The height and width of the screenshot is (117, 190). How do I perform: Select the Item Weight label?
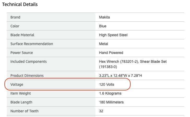click(x=21, y=93)
